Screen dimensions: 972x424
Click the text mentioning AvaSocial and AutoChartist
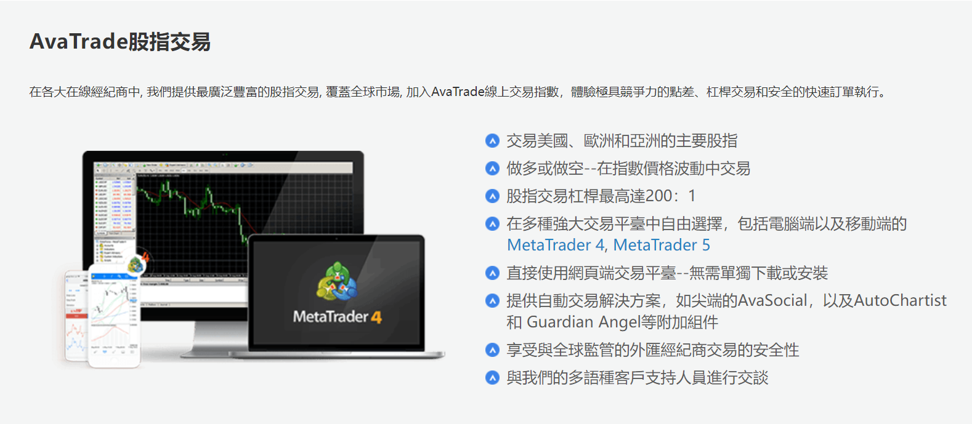726,301
